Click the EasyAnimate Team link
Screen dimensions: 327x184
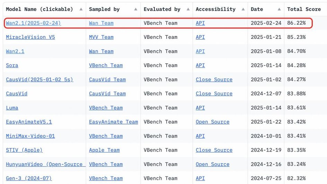114,122
